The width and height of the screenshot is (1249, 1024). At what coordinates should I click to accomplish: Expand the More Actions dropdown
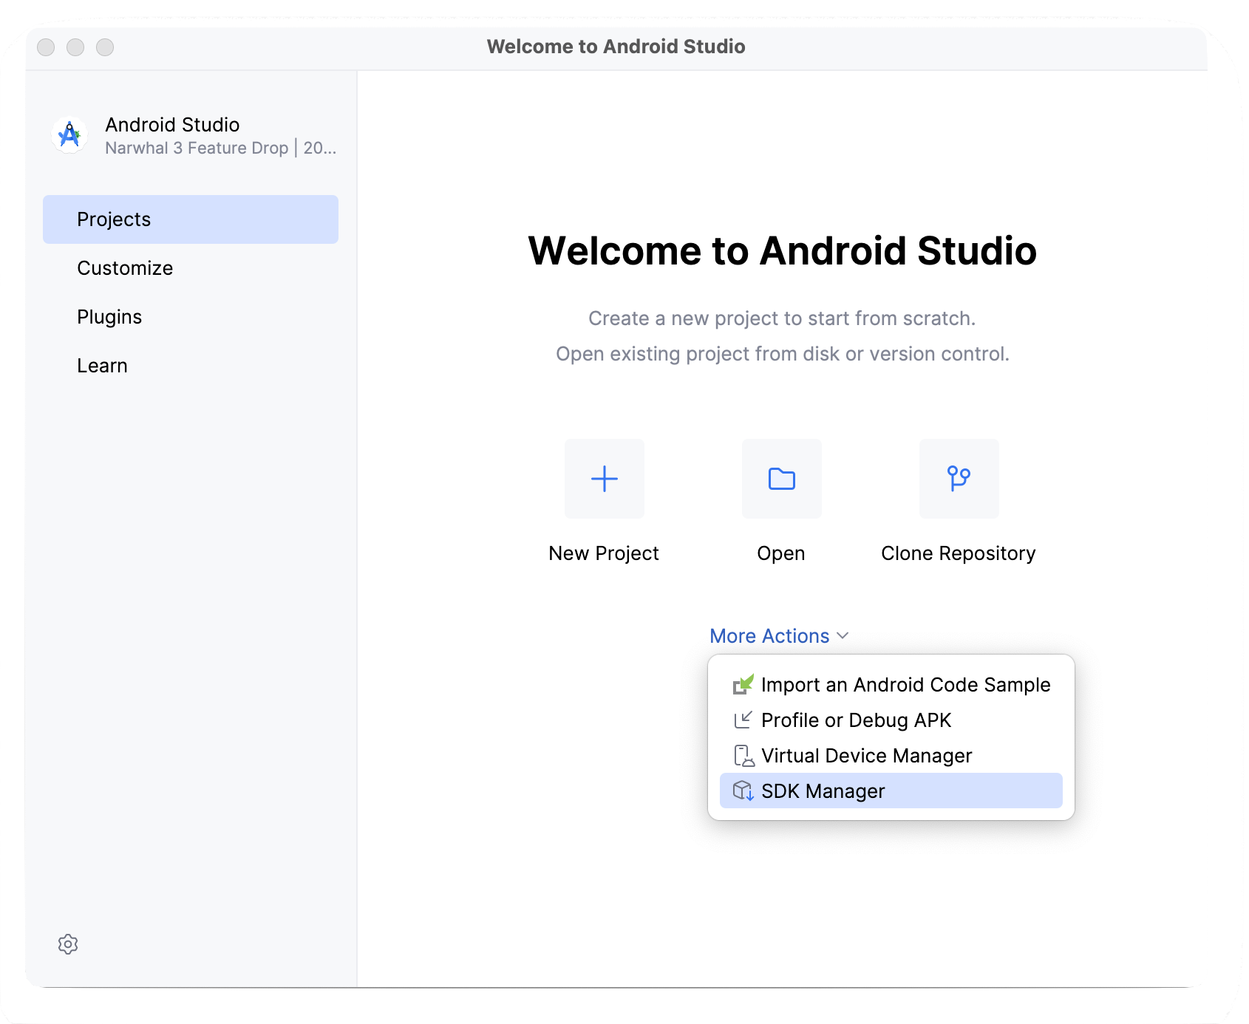769,635
